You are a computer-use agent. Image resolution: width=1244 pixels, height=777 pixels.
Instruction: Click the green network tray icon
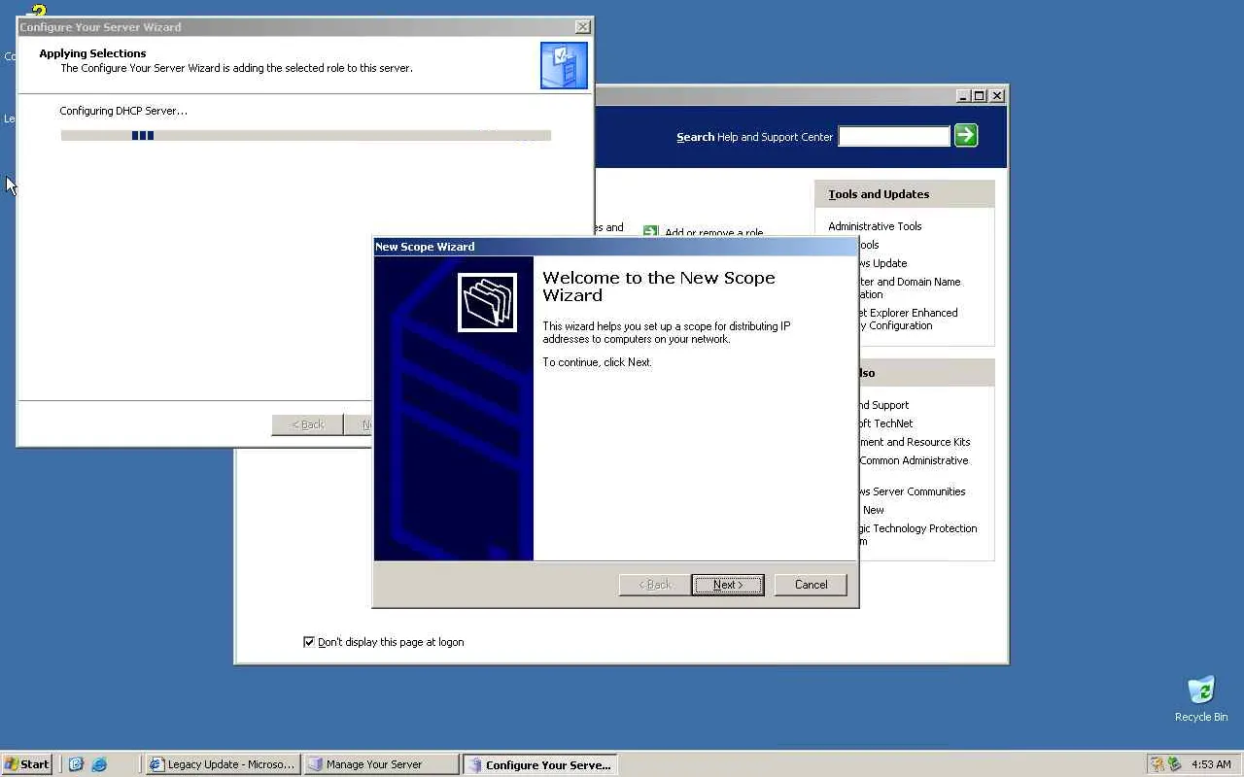(1174, 764)
